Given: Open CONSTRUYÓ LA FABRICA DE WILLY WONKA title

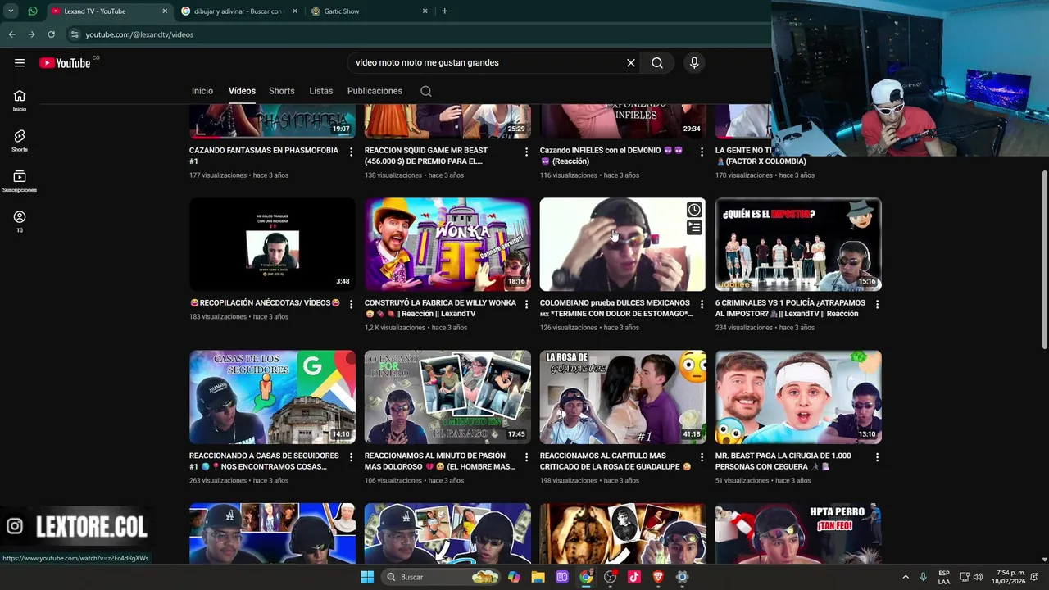Looking at the screenshot, I should tap(440, 308).
